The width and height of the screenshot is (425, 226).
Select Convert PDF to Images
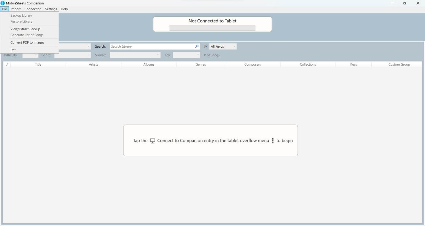[27, 42]
